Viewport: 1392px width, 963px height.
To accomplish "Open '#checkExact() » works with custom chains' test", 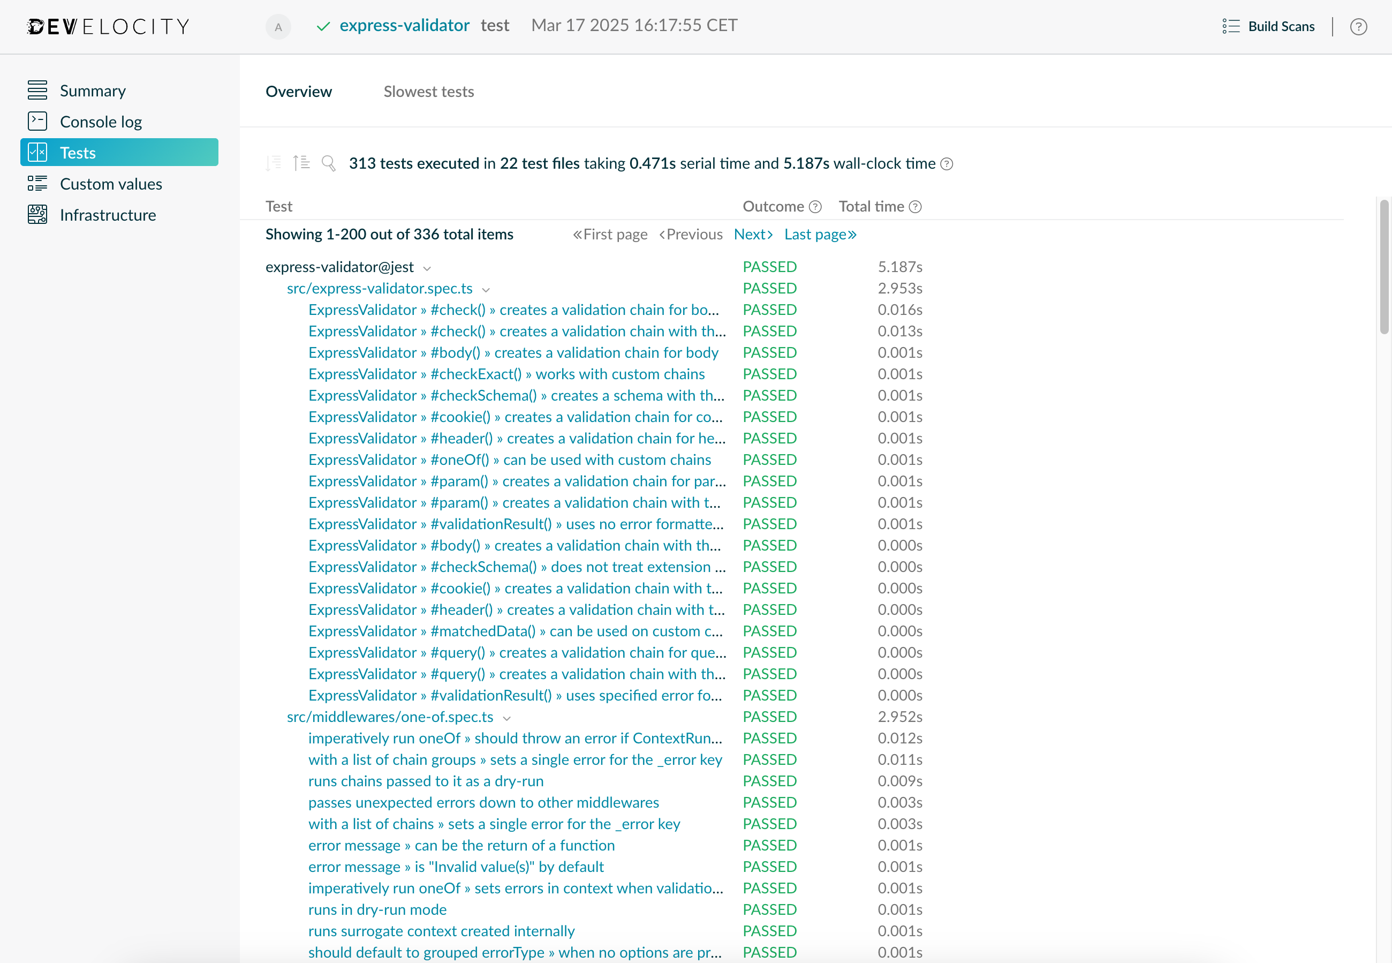I will 506,374.
